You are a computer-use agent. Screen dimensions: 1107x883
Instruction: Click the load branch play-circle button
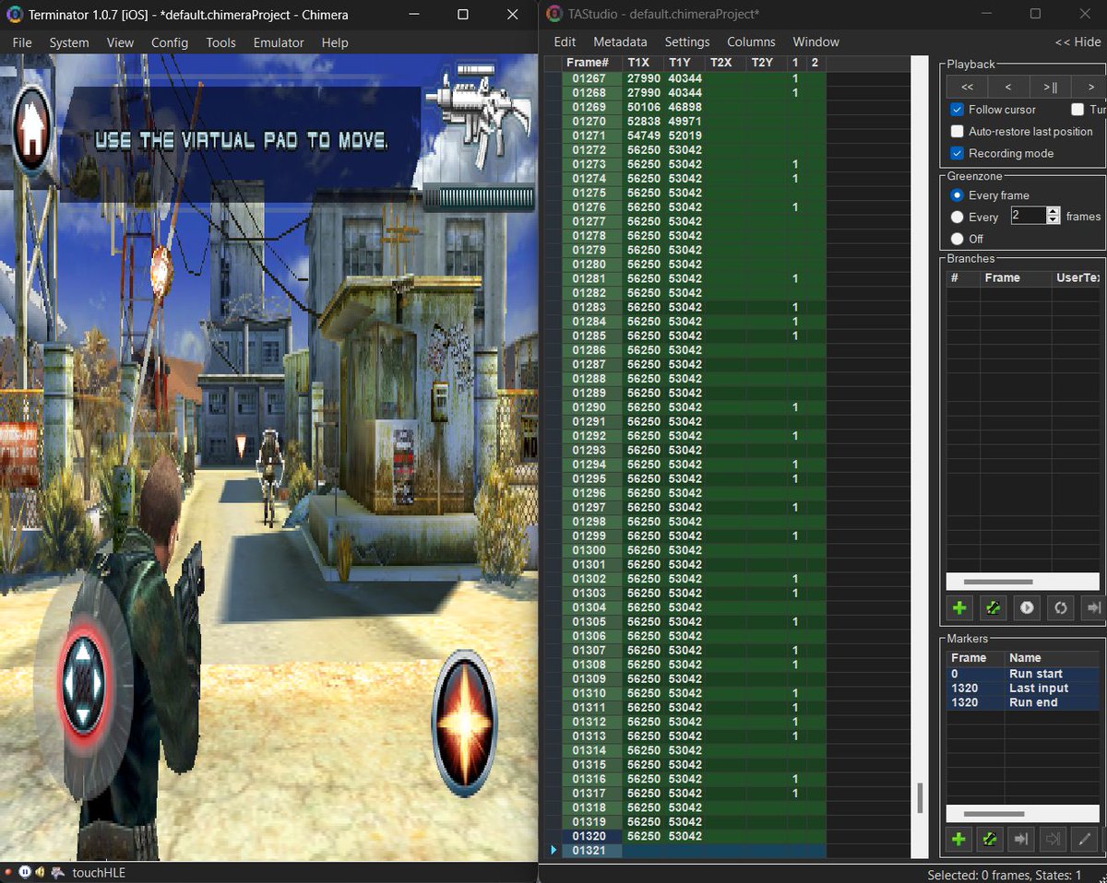click(1026, 607)
